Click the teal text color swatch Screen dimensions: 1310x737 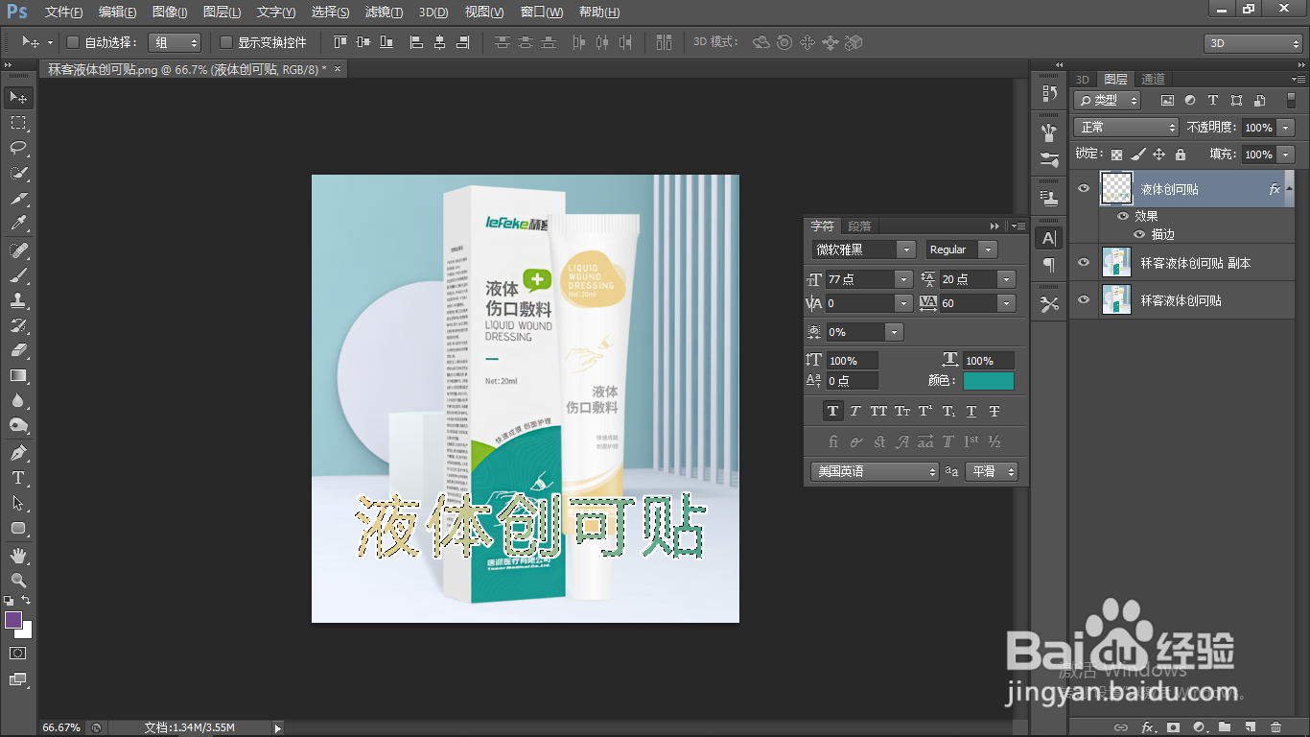pos(989,380)
